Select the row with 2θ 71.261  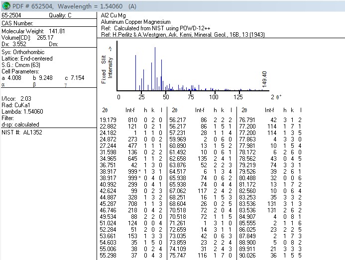point(201,223)
